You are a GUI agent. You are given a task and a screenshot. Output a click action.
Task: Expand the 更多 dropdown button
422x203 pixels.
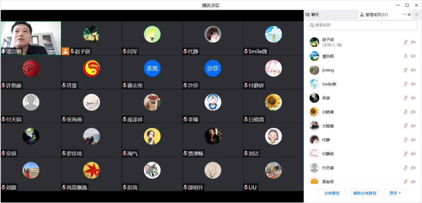395,193
